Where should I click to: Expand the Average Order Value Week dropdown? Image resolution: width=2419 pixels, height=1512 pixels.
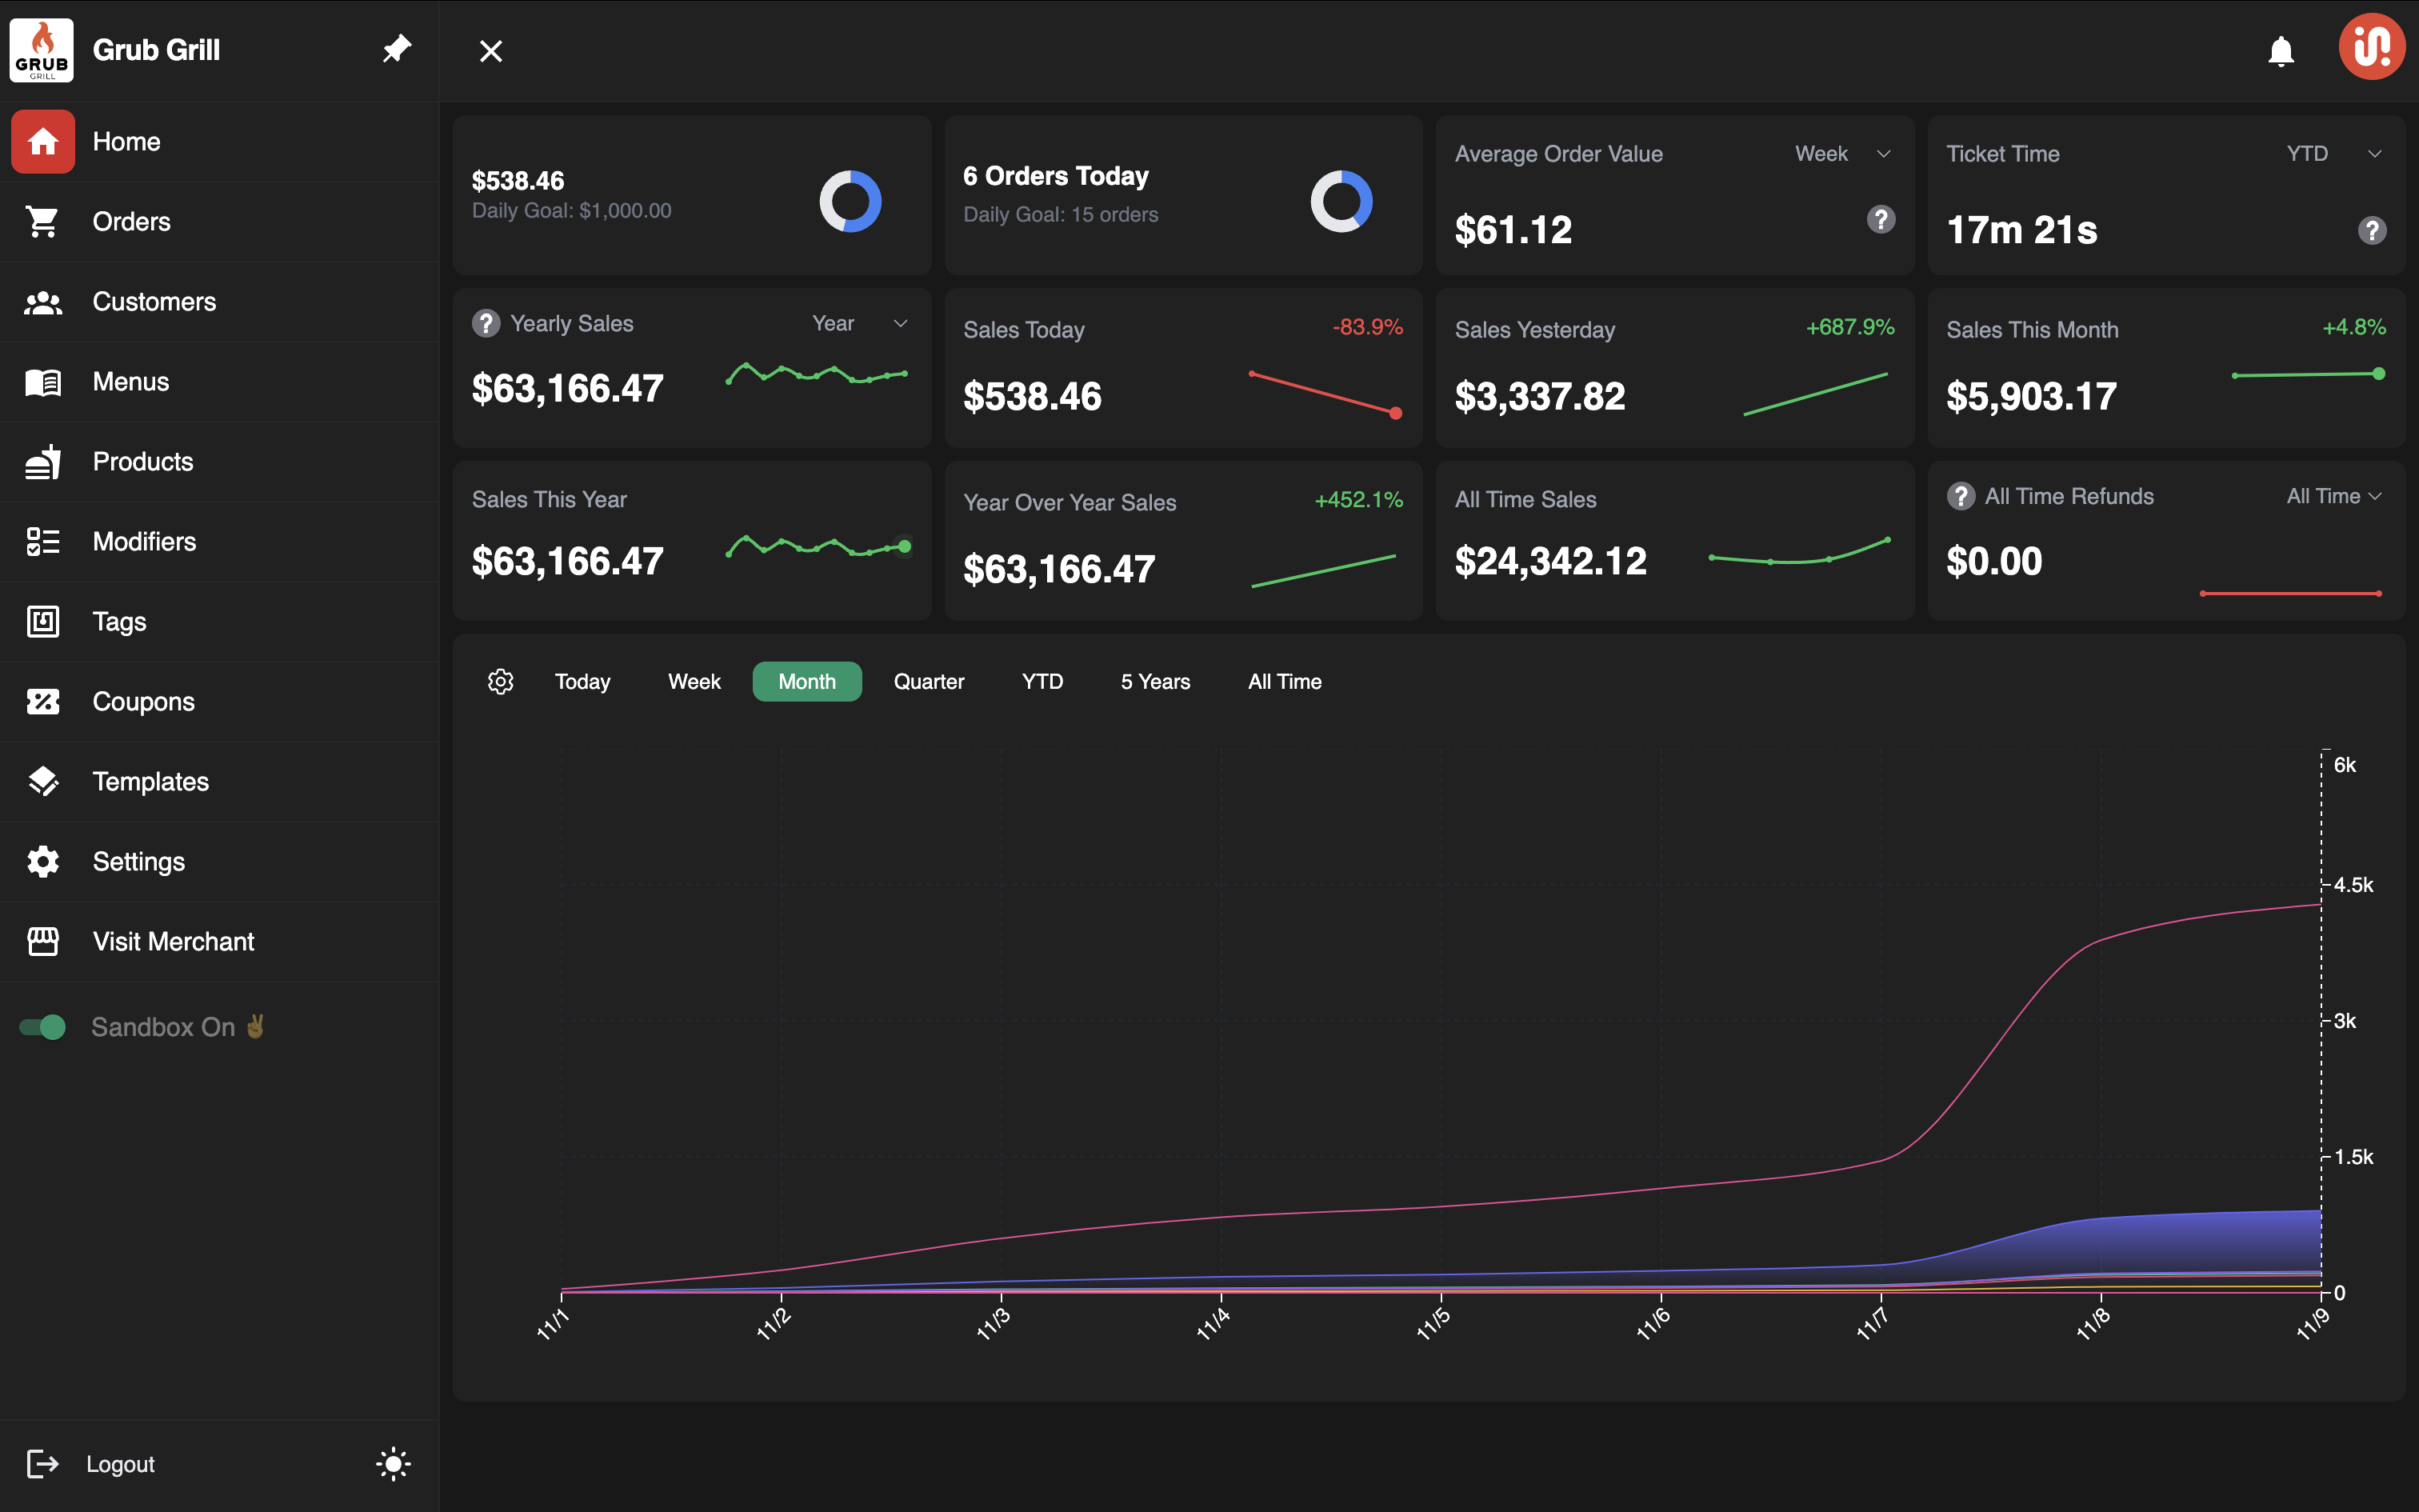coord(1842,154)
